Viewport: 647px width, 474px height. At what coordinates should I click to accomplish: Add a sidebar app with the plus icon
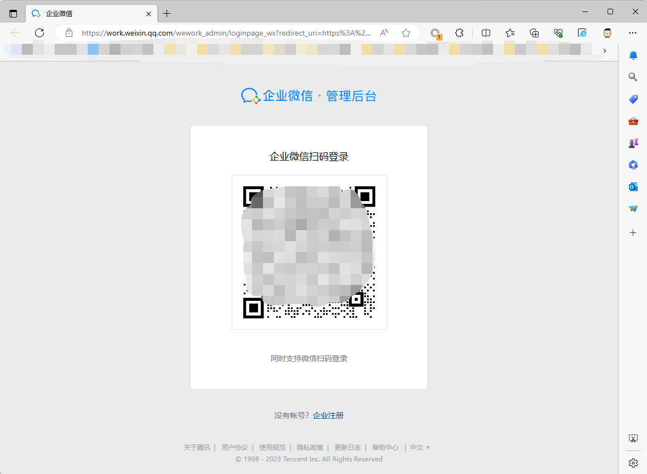pos(633,233)
